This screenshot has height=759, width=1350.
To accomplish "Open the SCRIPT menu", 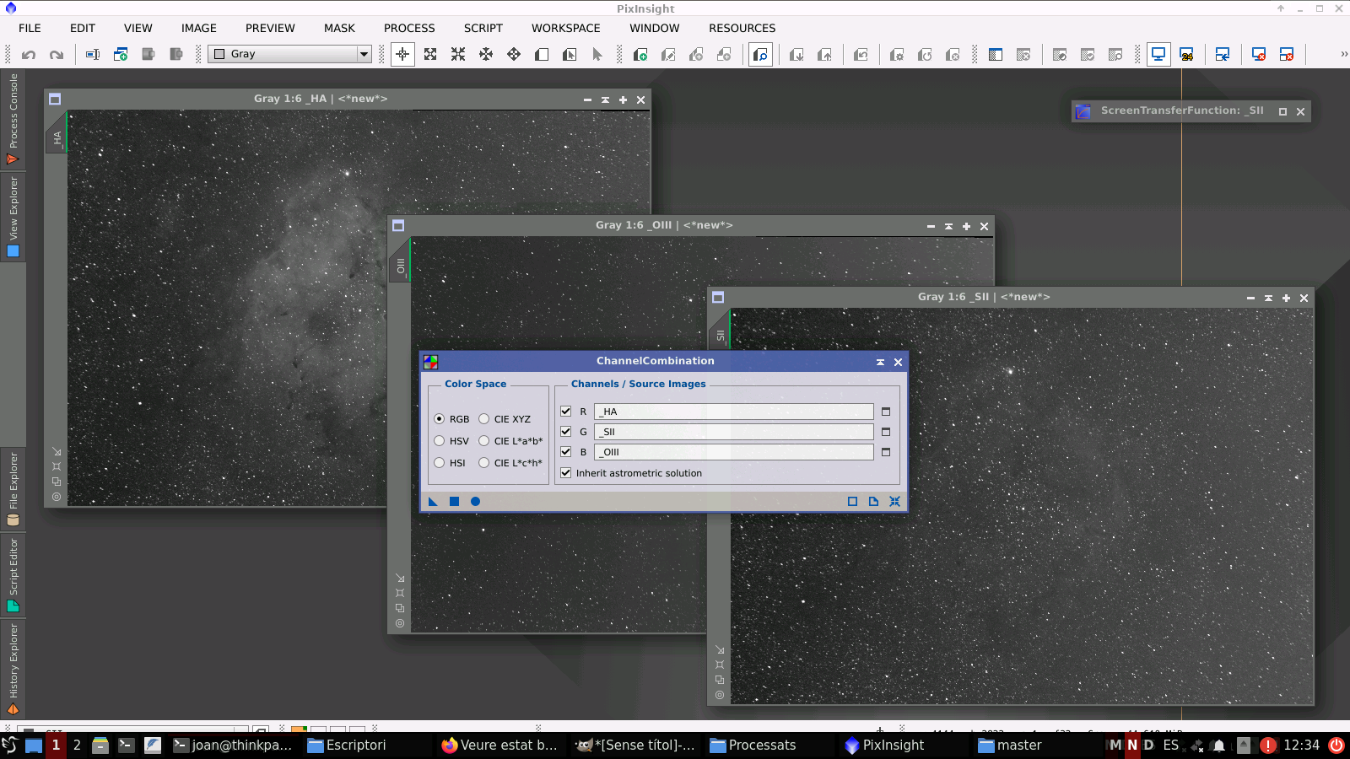I will point(483,28).
